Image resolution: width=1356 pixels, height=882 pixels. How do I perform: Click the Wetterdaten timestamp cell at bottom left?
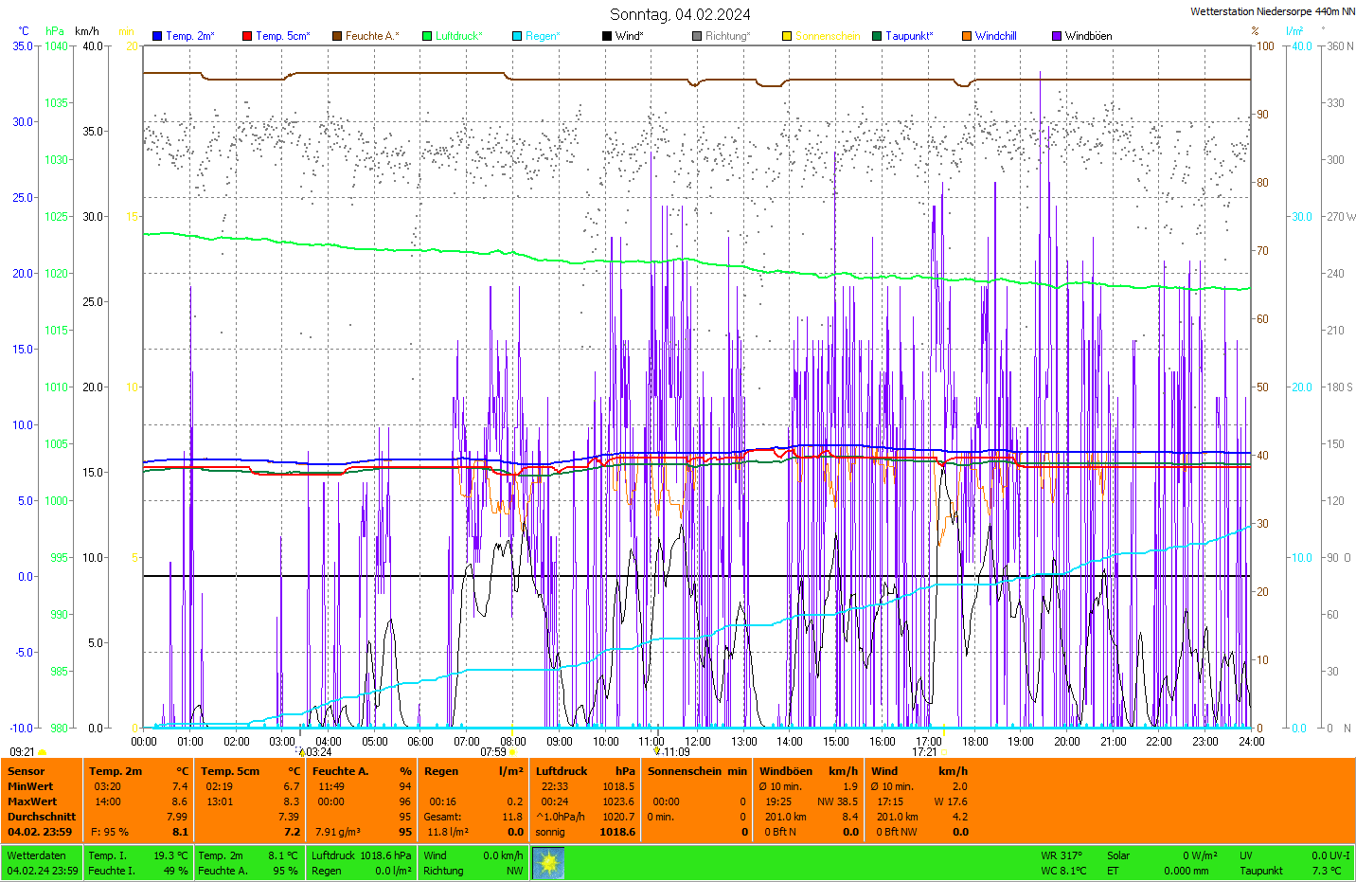[x=42, y=863]
